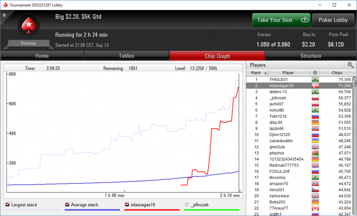Click the Largest stack color line
Viewport: 357px width, 216px height.
tap(33, 210)
